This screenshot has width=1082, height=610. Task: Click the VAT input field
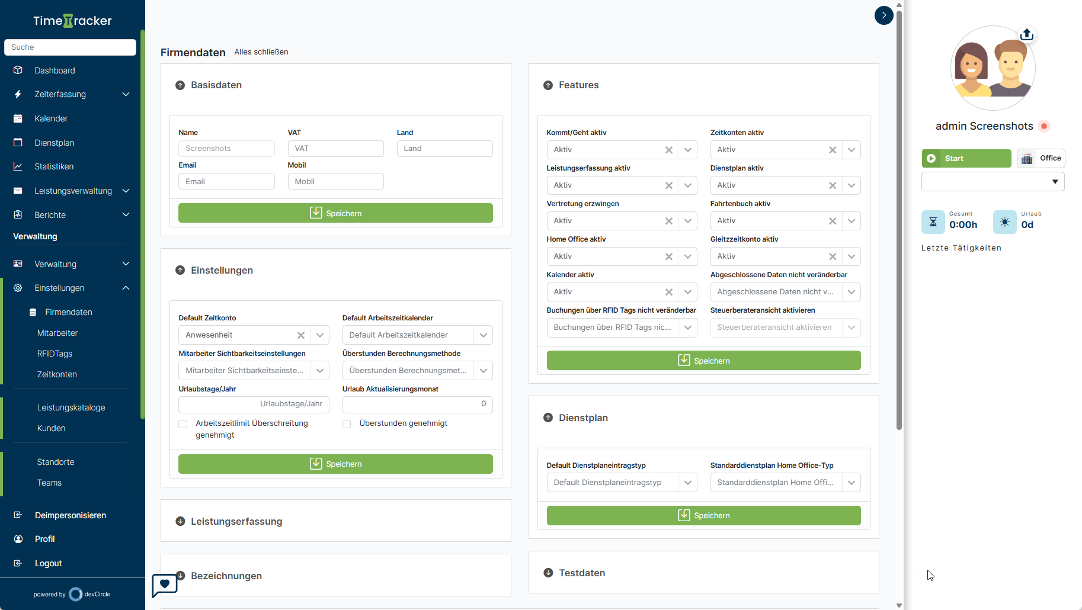click(x=335, y=149)
